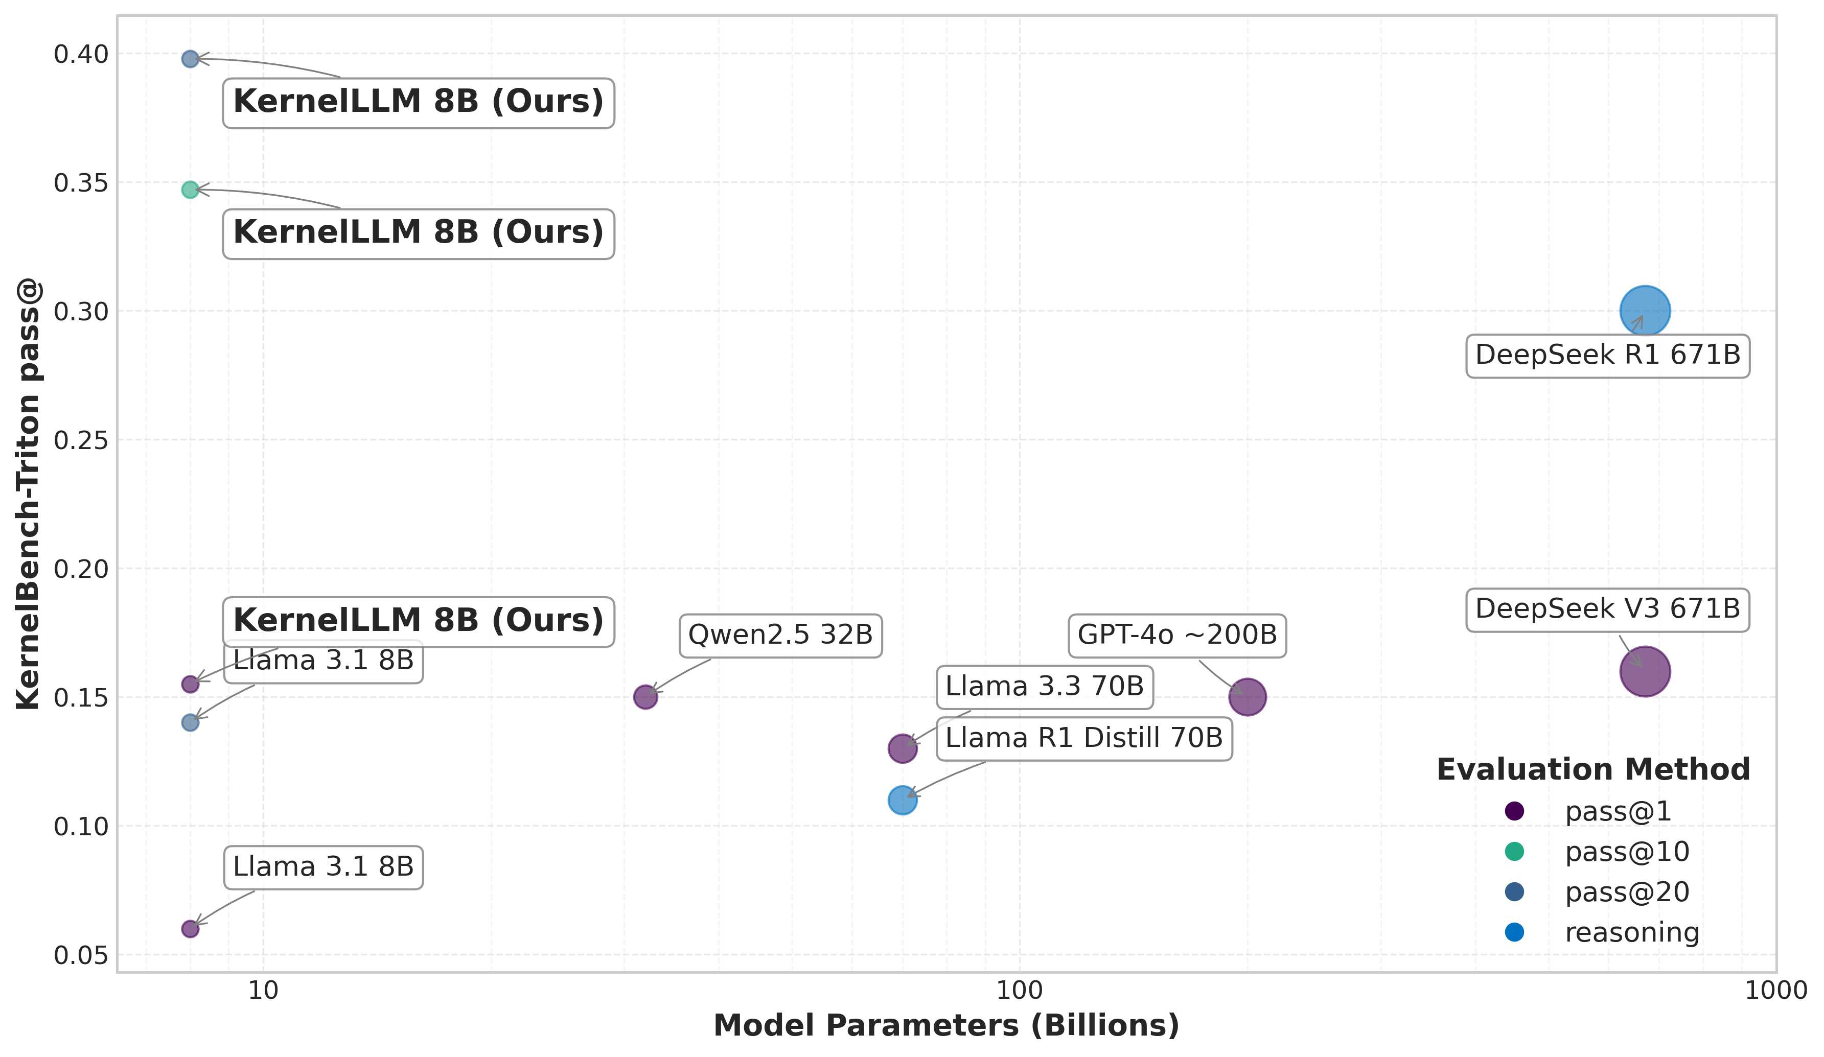The height and width of the screenshot is (1057, 1824).
Task: Click the lowest Llama 3.1 8B point
Action: (190, 929)
